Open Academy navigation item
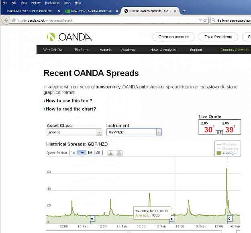 pyautogui.click(x=128, y=50)
